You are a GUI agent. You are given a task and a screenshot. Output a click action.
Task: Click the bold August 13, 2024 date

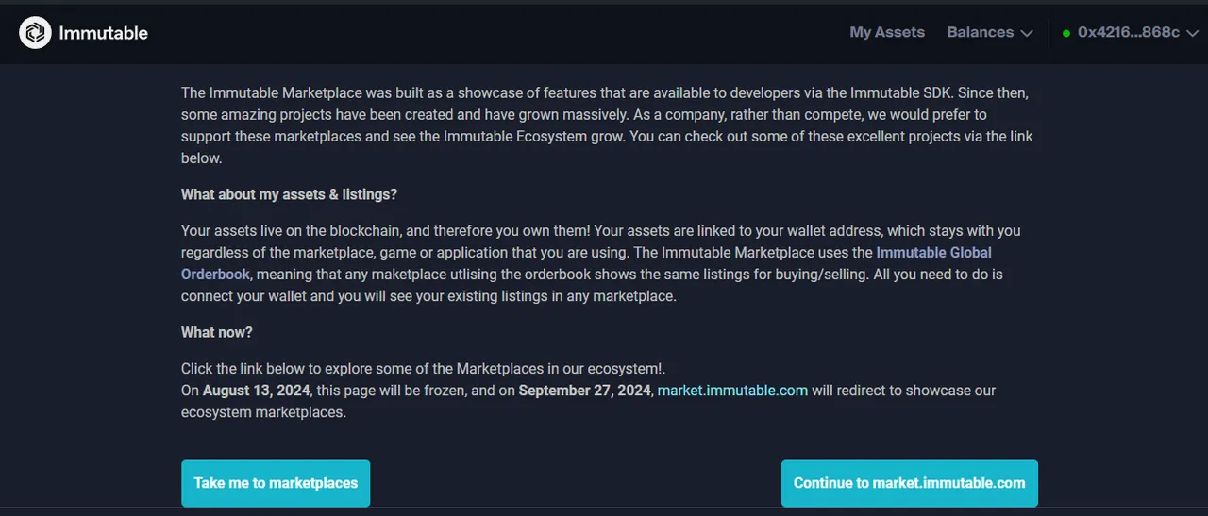tap(258, 391)
